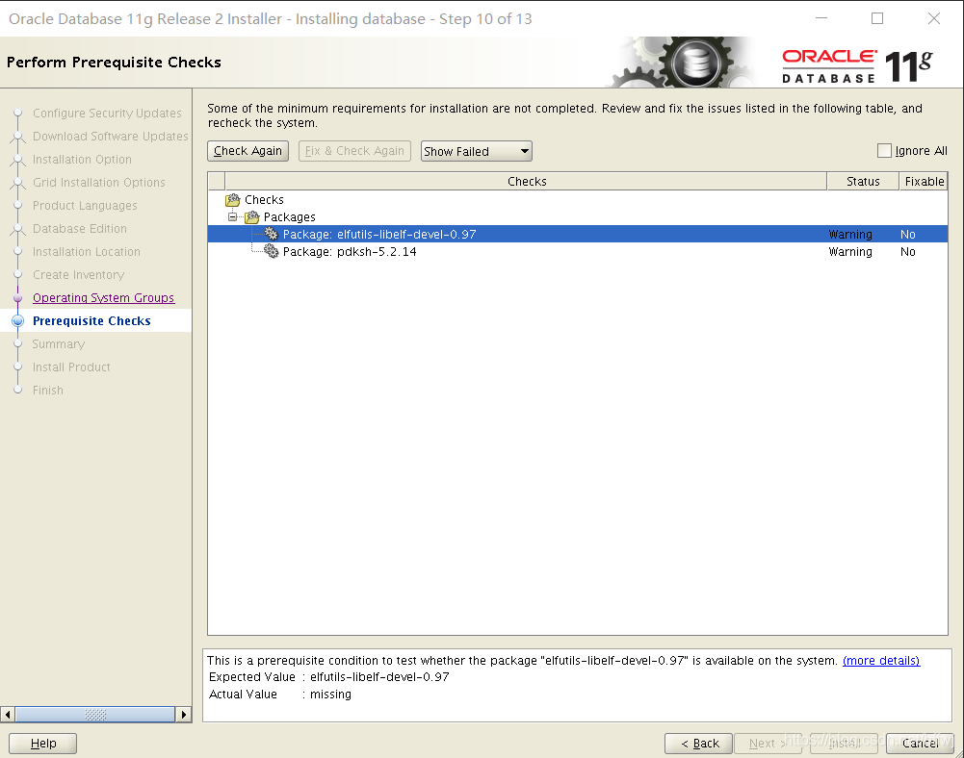
Task: Click the Fixable column header
Action: point(925,181)
